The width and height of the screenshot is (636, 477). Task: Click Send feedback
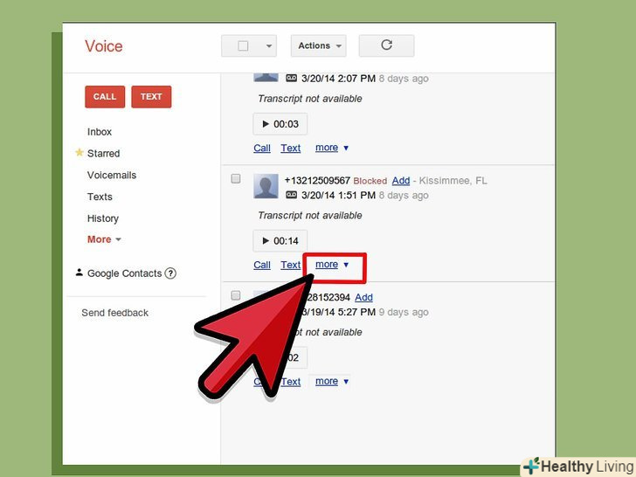click(x=114, y=313)
